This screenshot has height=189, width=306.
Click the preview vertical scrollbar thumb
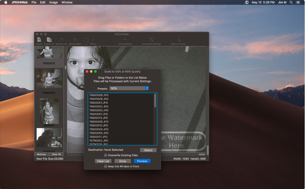tap(208, 150)
